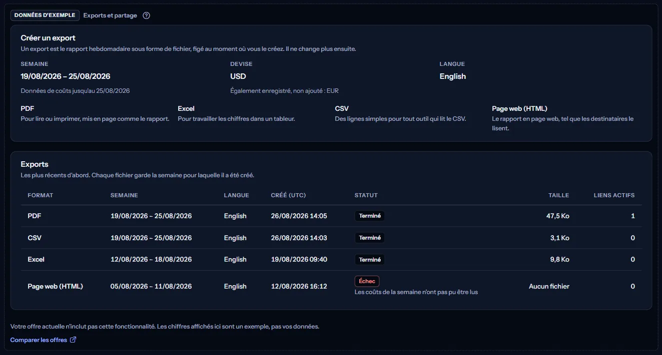Viewport: 662px width, 355px height.
Task: Click the 9,8 Ko size value
Action: point(560,260)
